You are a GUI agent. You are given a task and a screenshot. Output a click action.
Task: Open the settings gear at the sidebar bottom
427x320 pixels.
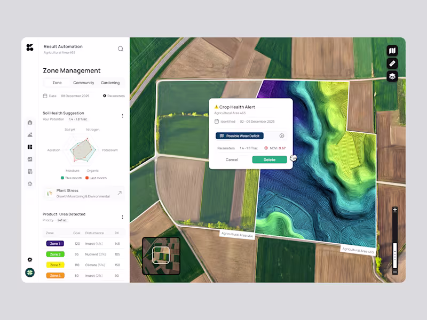[x=29, y=260]
